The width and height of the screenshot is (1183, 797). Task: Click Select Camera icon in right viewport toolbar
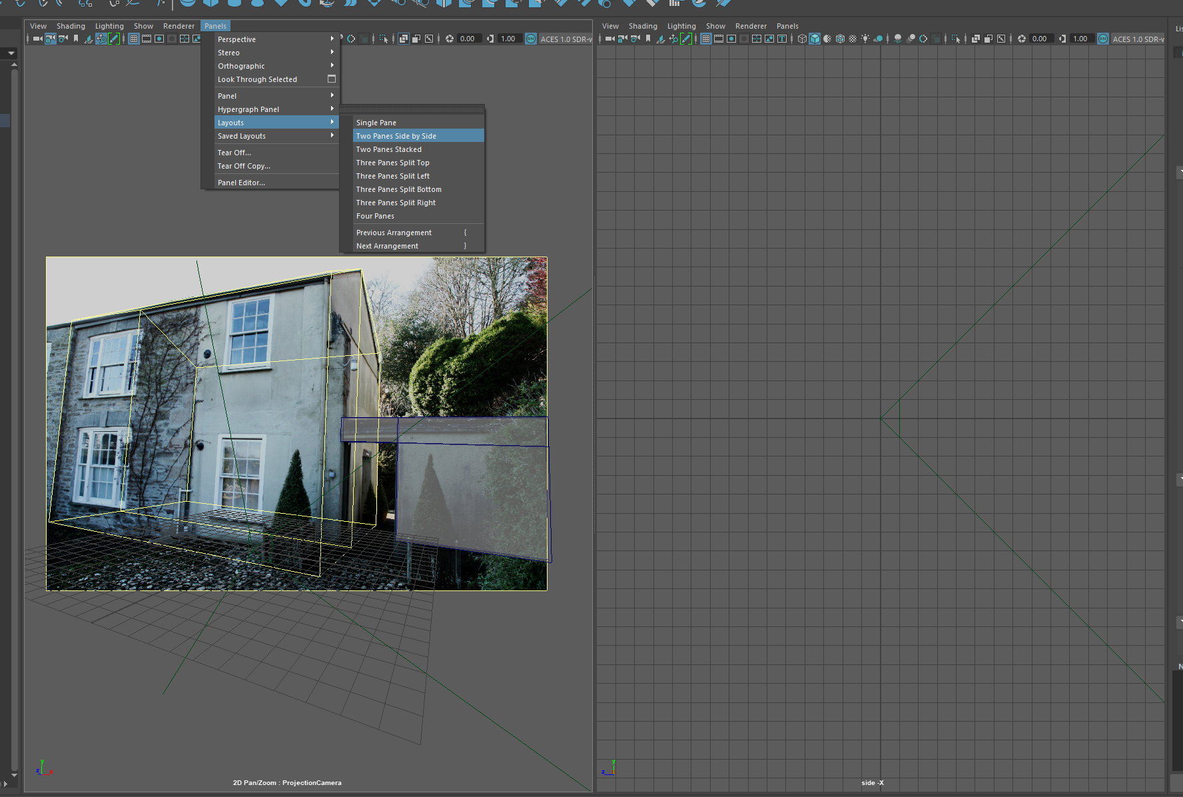[610, 39]
